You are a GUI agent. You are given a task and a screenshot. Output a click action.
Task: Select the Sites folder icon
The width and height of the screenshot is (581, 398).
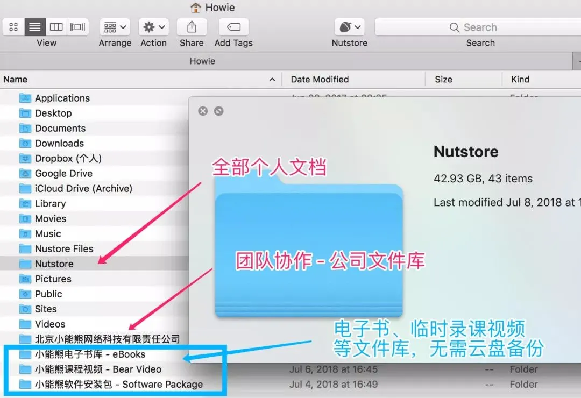[25, 309]
